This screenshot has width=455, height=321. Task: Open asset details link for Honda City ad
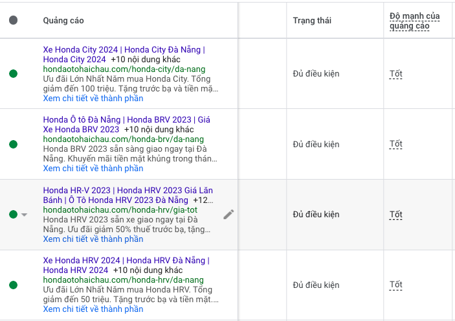click(93, 99)
